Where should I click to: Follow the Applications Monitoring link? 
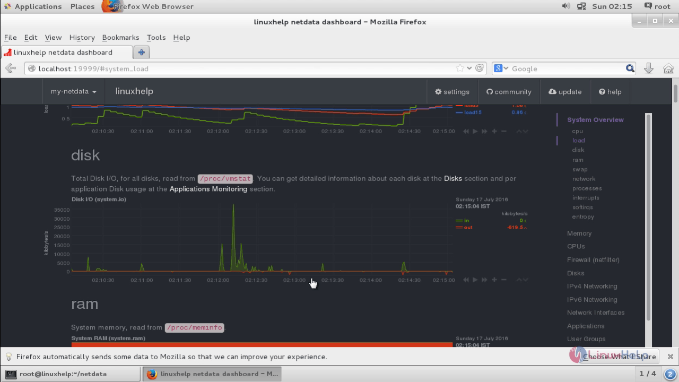(208, 189)
